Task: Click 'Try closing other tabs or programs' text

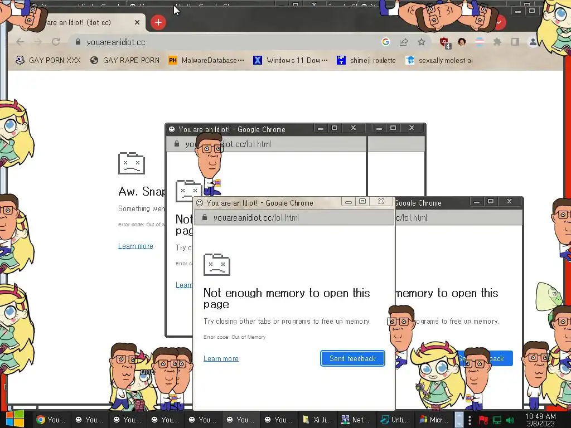Action: pos(287,322)
